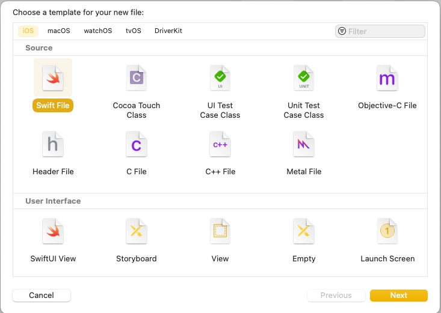
Task: Click the Filter search field
Action: click(x=385, y=31)
